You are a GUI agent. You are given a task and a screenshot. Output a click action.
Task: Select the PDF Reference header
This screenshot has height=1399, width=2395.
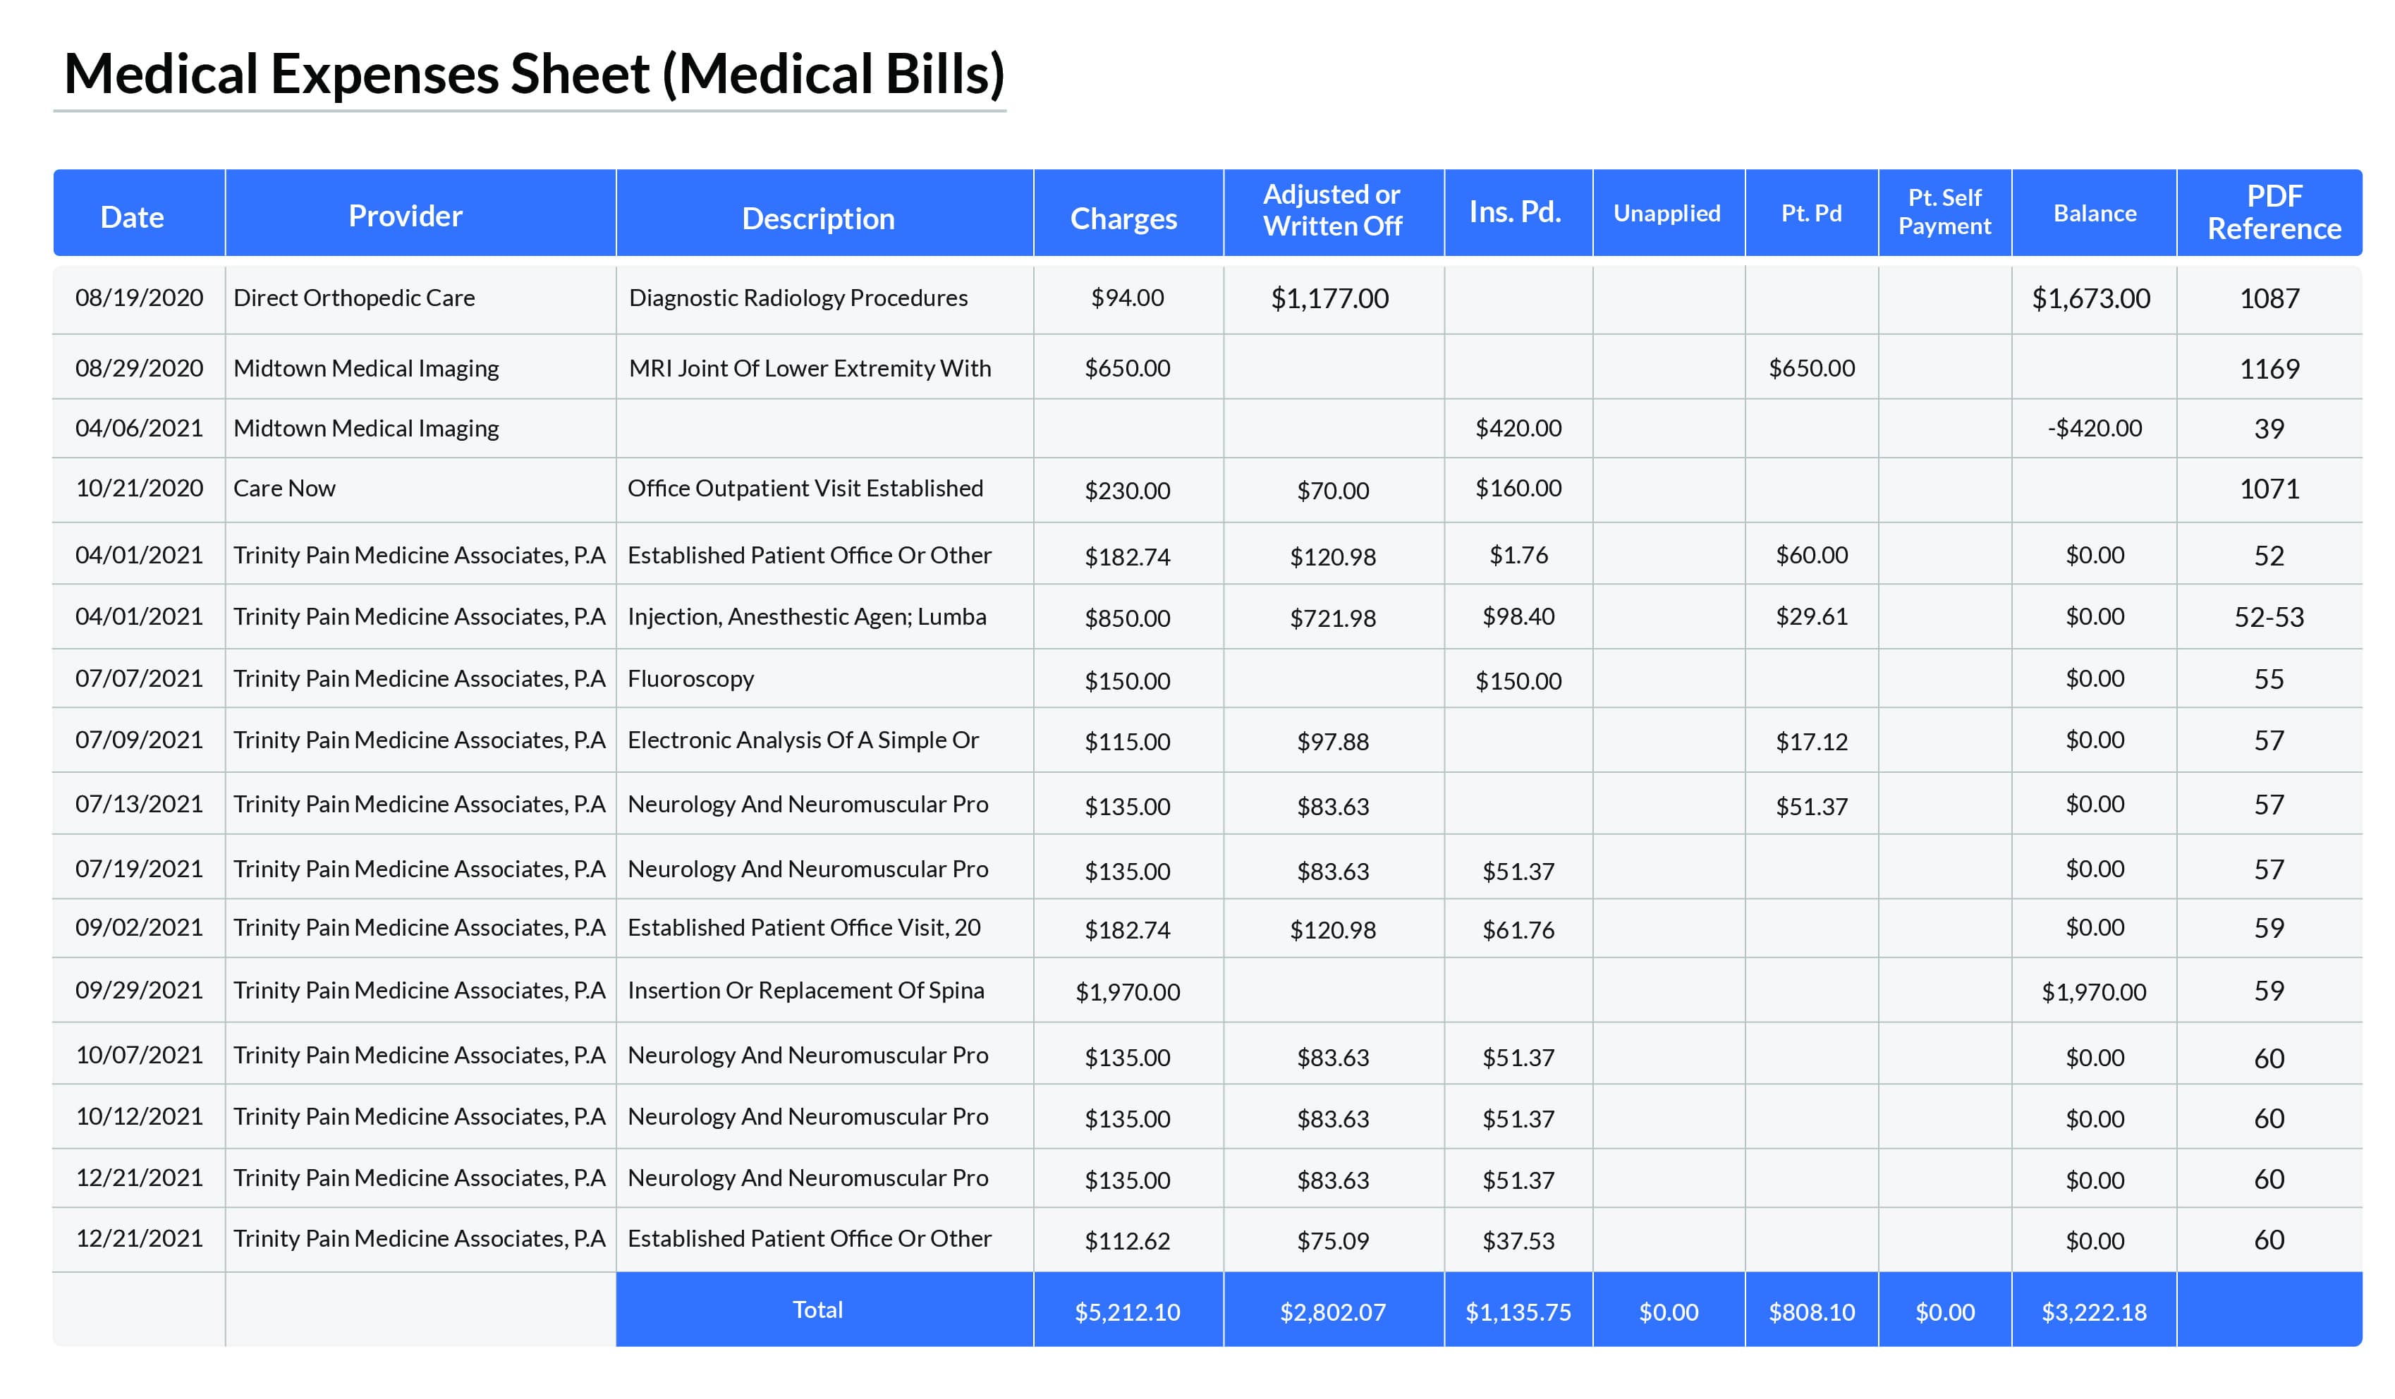(x=2274, y=212)
